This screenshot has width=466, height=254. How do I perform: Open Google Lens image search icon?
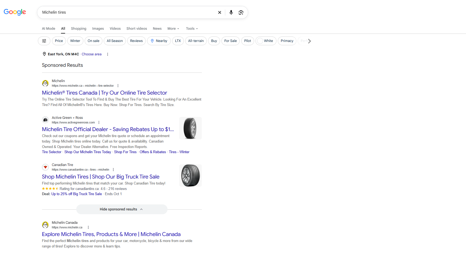click(241, 13)
